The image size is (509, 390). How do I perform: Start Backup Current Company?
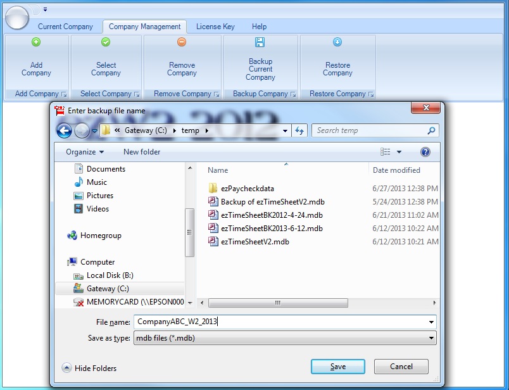pos(260,61)
